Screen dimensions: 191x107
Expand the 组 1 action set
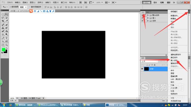(148, 18)
